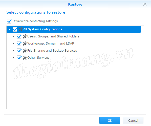Click the wrench icon beside Workgroup, Domain, and LDAP
Screen dimensions: 151x126
pyautogui.click(x=25, y=44)
